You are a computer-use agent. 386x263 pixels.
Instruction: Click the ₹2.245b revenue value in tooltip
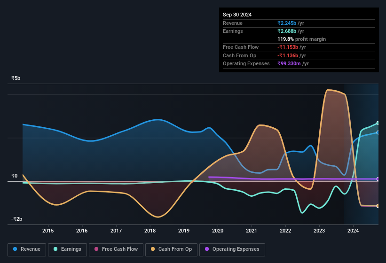287,23
